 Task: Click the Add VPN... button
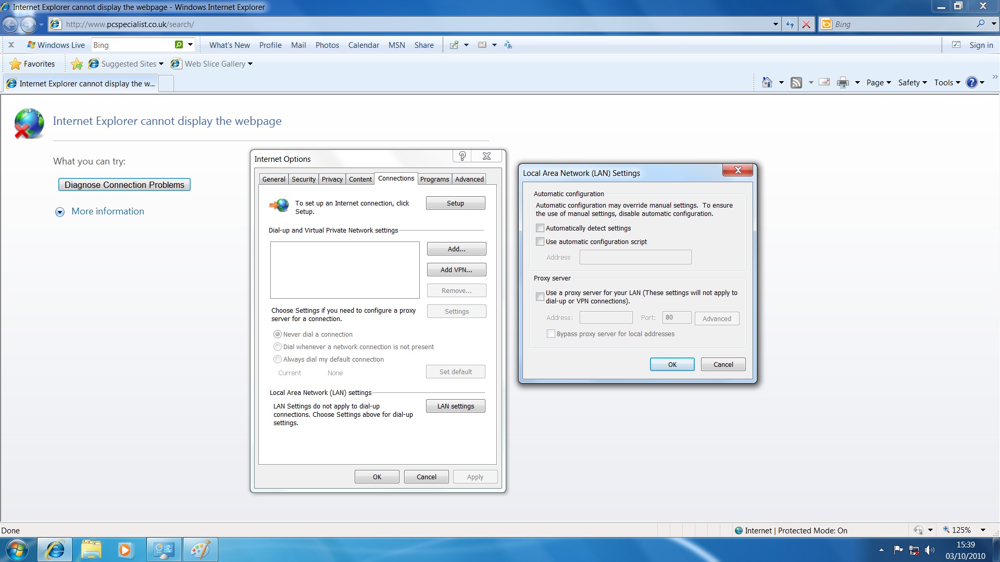(x=456, y=270)
